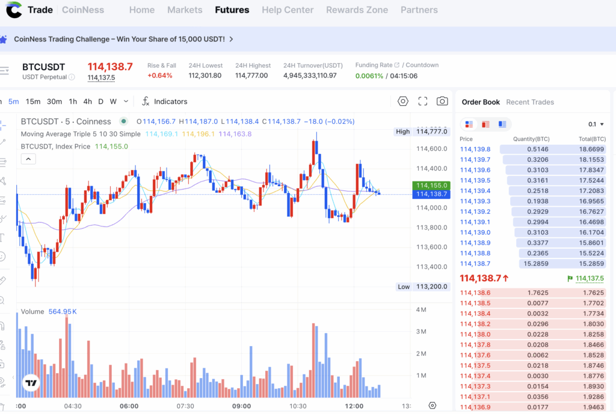Open the Markets menu
The width and height of the screenshot is (616, 414).
tap(185, 10)
